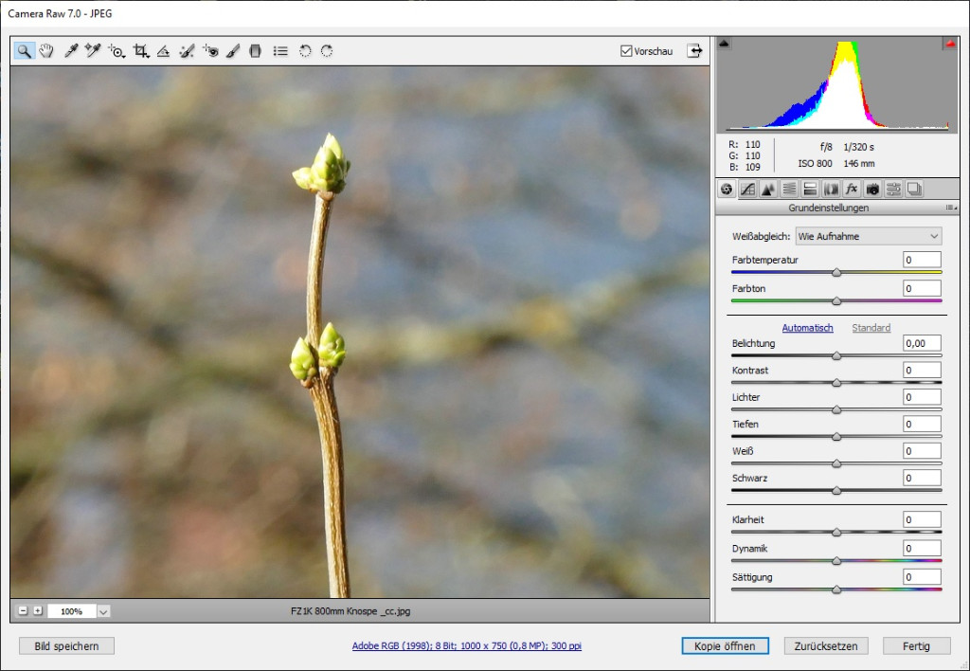This screenshot has height=671, width=970.
Task: Select the Straighten tool
Action: [163, 51]
